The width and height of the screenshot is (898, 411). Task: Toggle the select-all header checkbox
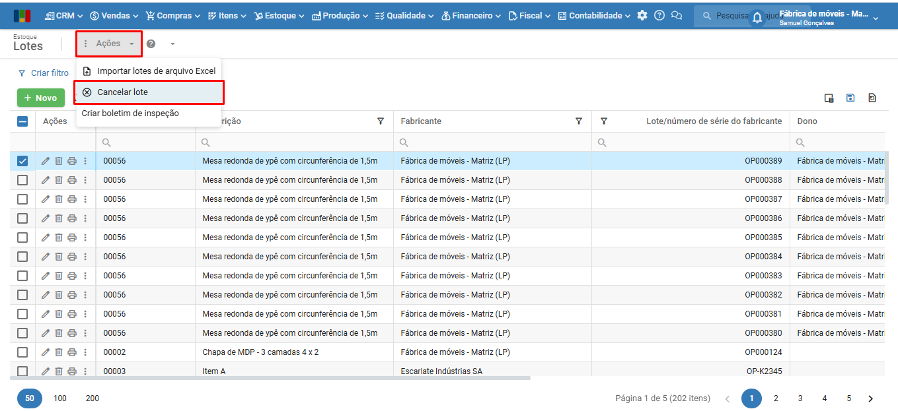tap(22, 121)
